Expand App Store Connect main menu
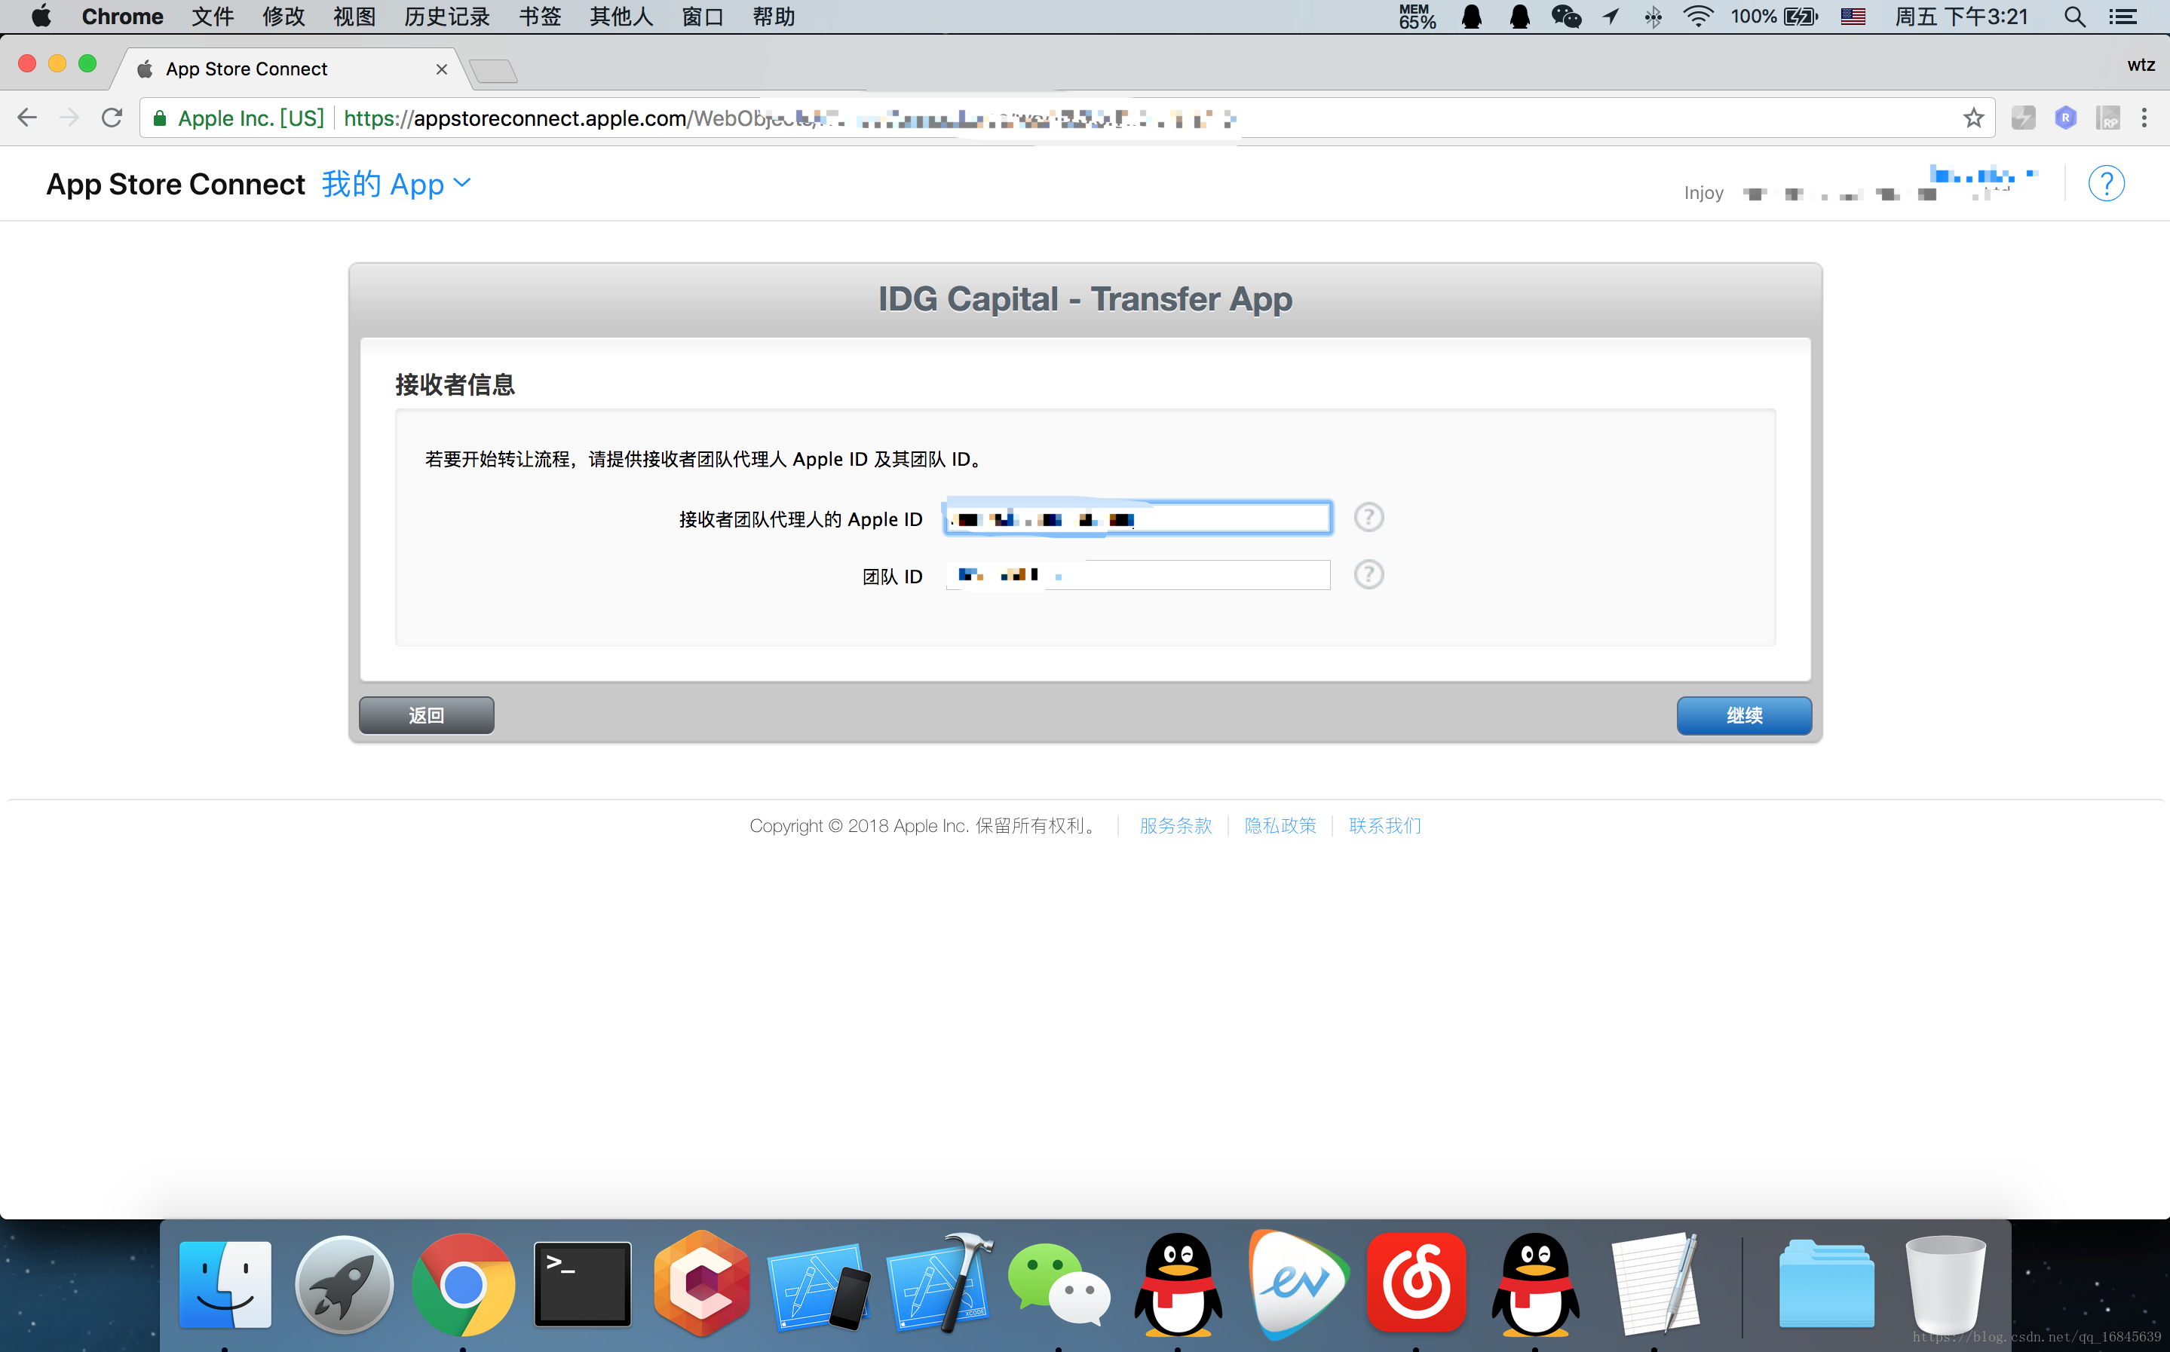2170x1352 pixels. pos(396,184)
